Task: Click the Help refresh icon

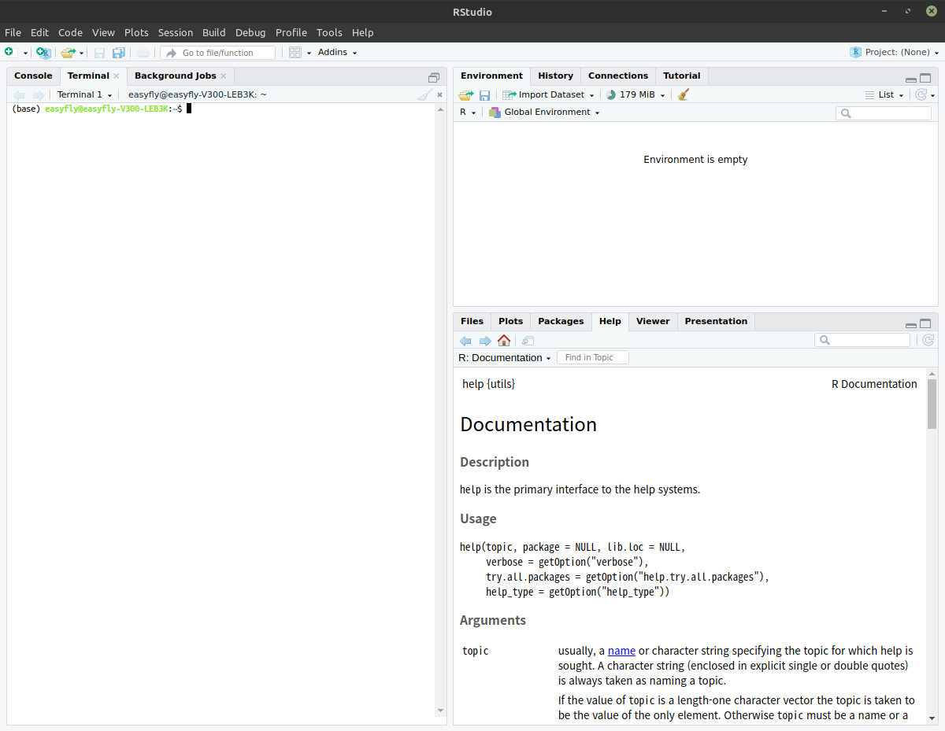Action: tap(928, 340)
